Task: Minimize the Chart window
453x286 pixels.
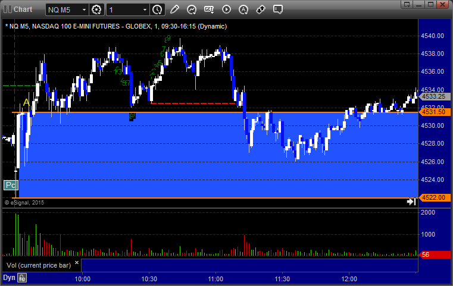Action: click(x=420, y=4)
